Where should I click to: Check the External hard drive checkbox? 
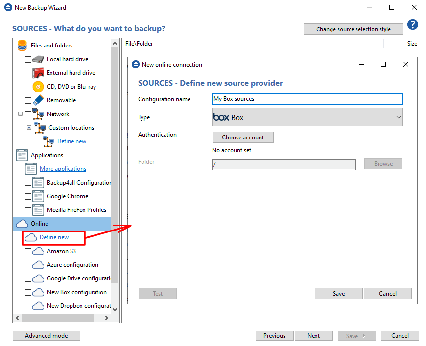coord(28,73)
